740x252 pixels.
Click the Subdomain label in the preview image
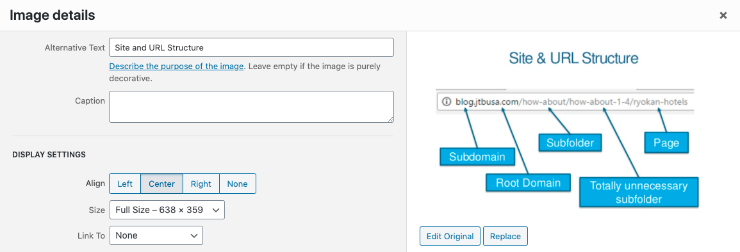(x=477, y=157)
